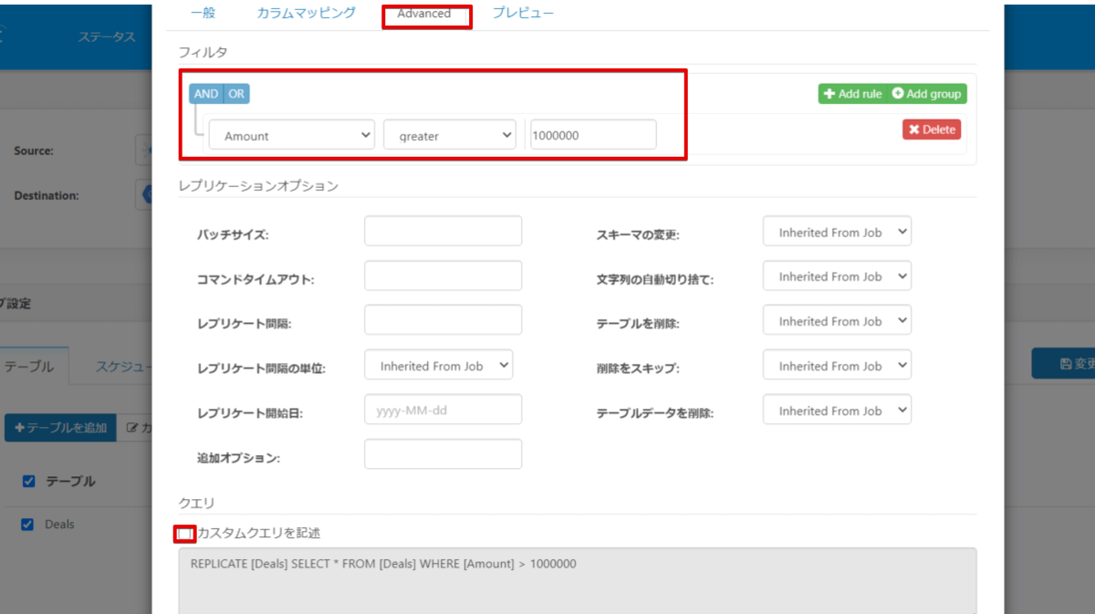Image resolution: width=1095 pixels, height=614 pixels.
Task: Switch to the プレビュー tab
Action: pyautogui.click(x=523, y=14)
